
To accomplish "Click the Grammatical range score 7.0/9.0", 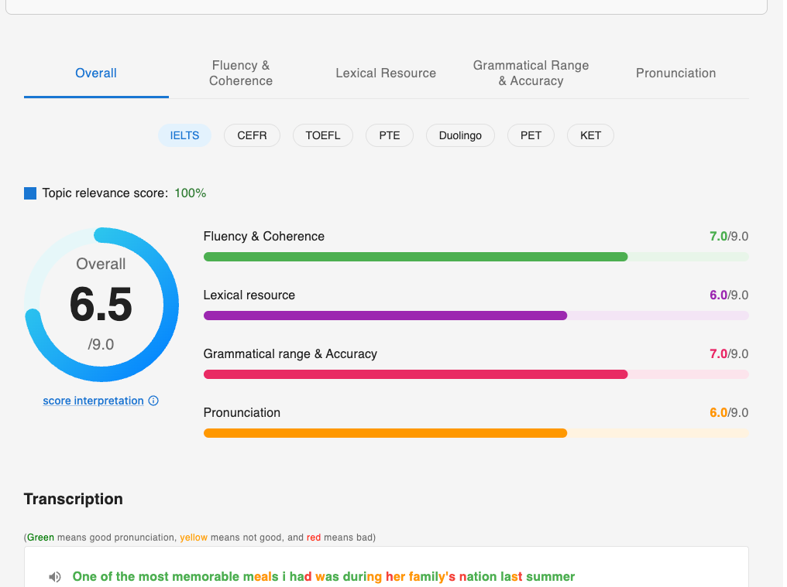I will (729, 353).
